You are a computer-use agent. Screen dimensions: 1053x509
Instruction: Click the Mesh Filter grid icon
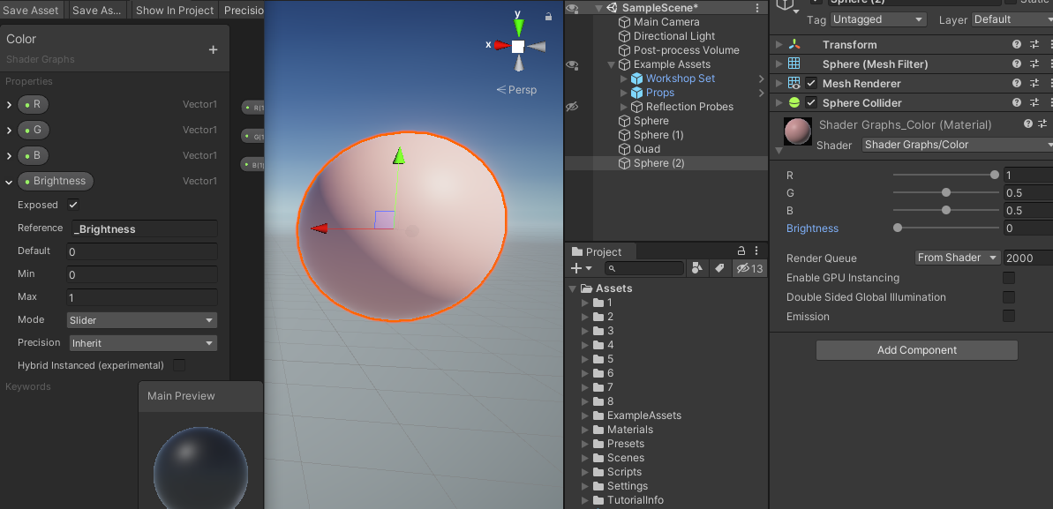point(794,64)
